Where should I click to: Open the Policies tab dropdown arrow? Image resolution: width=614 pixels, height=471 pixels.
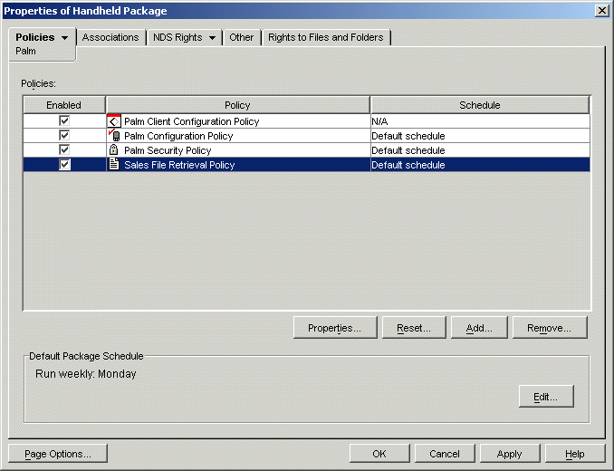point(64,38)
